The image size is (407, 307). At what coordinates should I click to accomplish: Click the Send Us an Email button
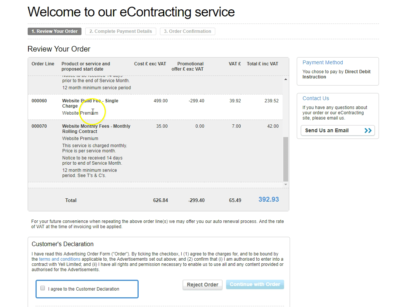[x=338, y=130]
